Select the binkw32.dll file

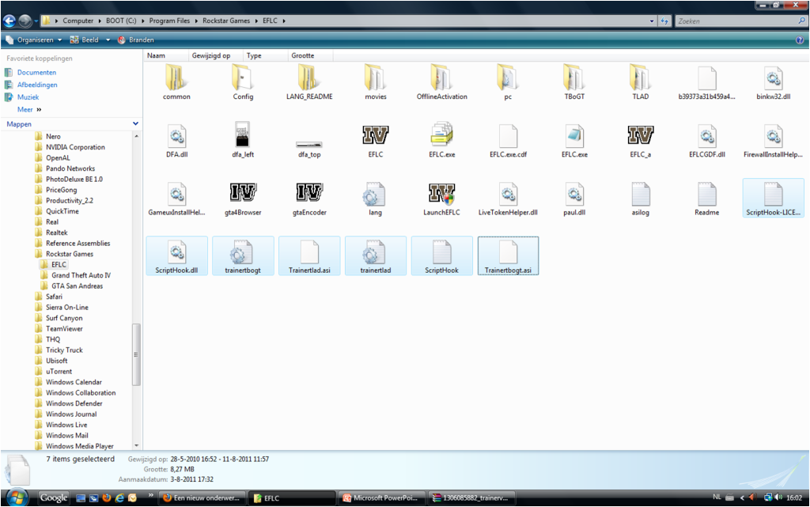coord(773,82)
